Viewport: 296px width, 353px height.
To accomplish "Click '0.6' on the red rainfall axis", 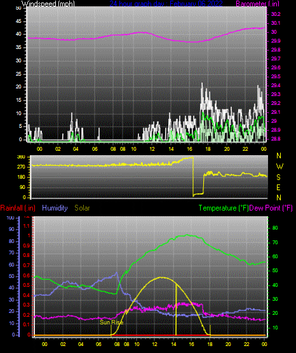I will [x=27, y=276].
